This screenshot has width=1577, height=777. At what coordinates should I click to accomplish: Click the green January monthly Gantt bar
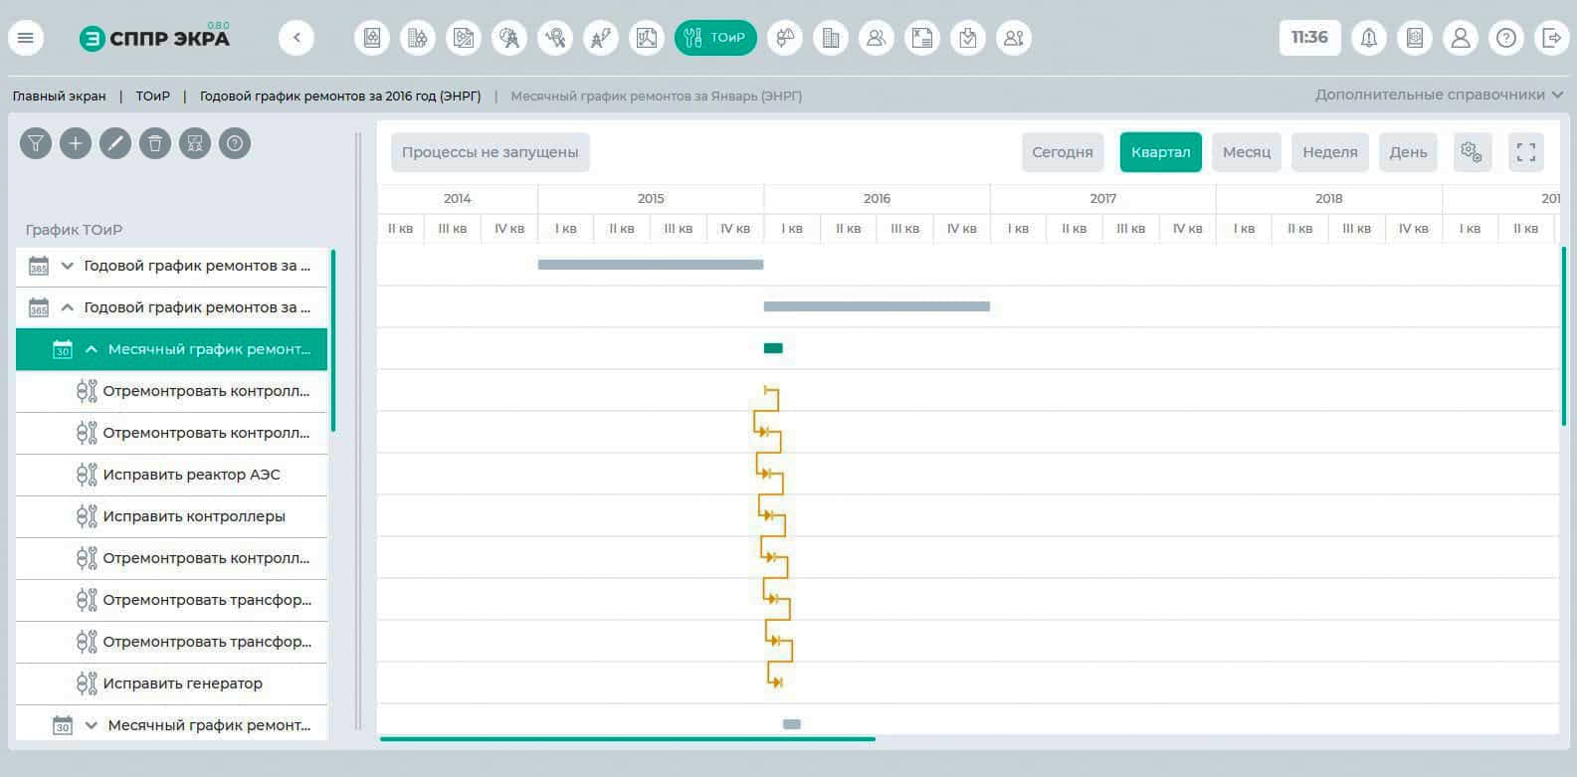pos(773,348)
